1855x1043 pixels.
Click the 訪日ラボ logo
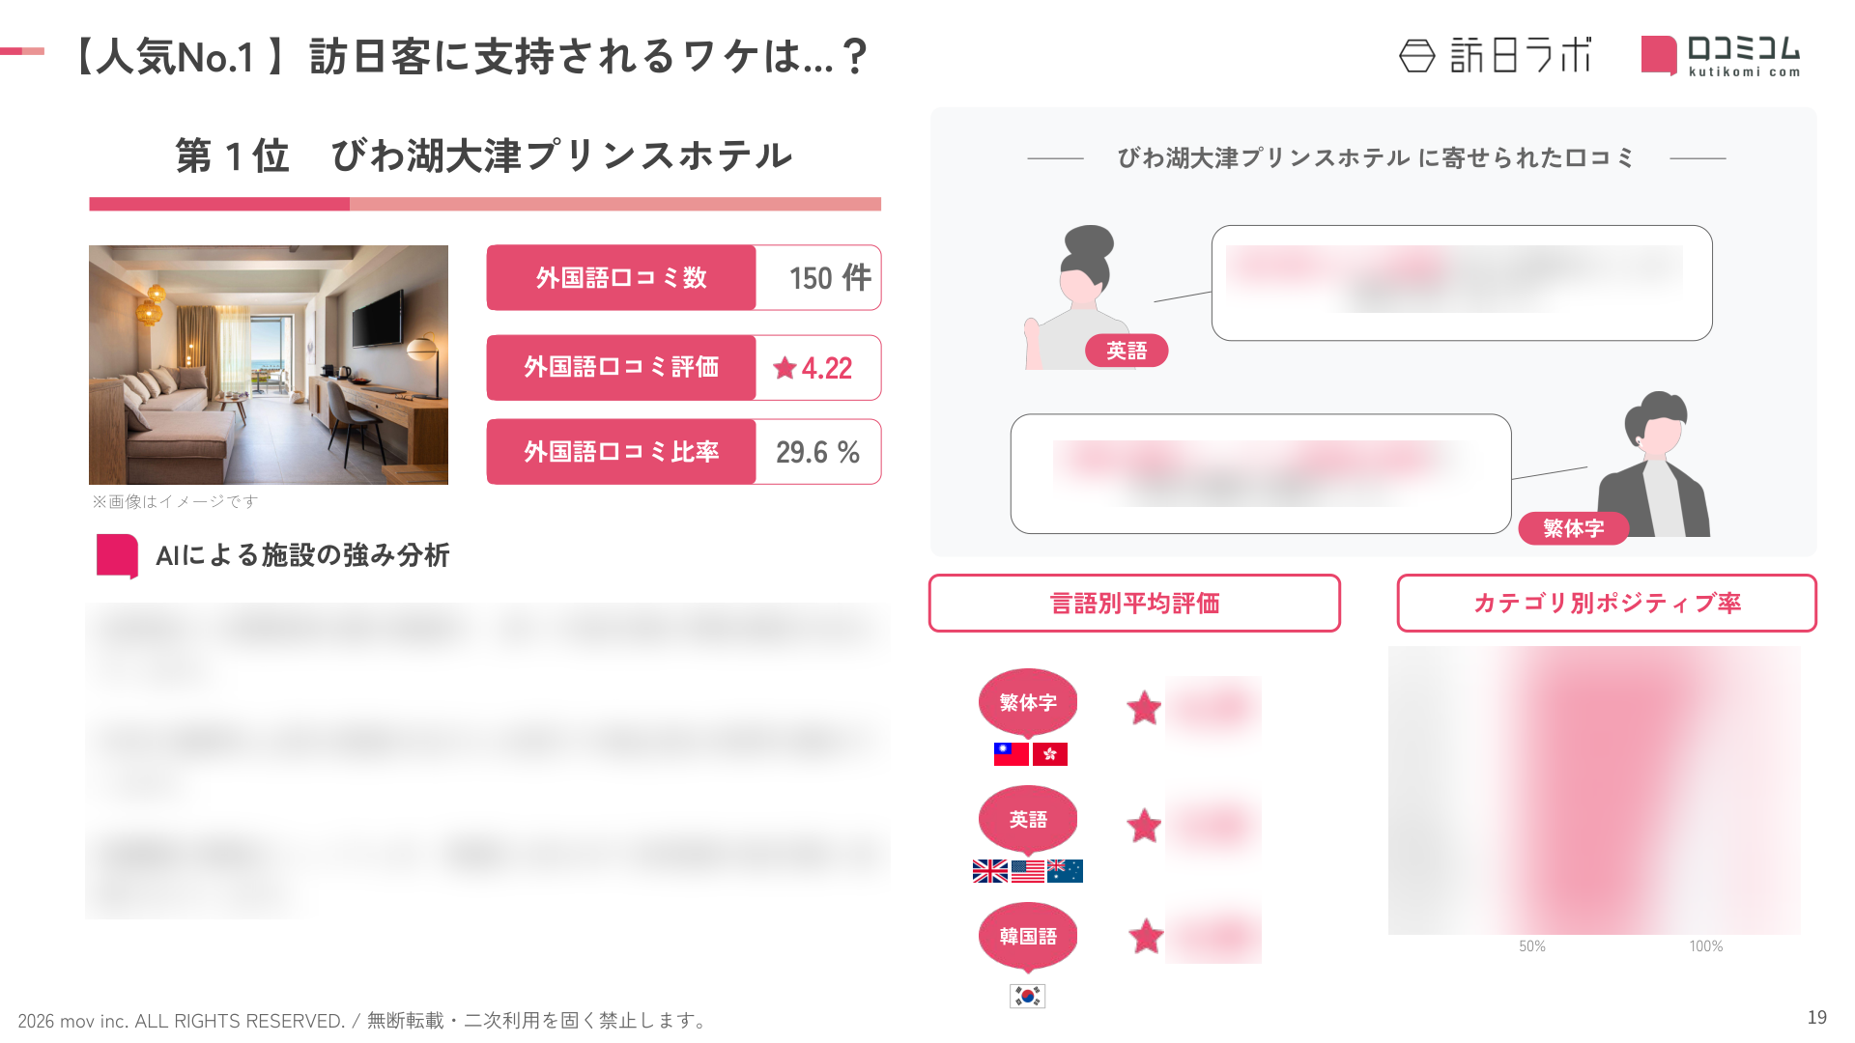click(x=1495, y=55)
